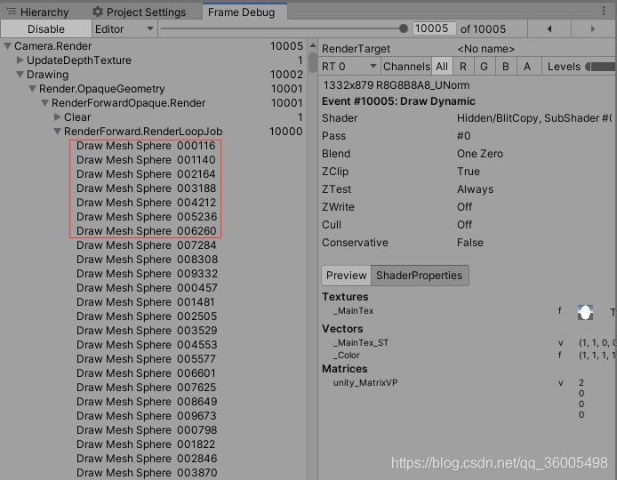Toggle the R channel button

pos(463,67)
